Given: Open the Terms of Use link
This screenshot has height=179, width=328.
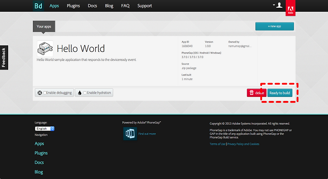Looking at the screenshot, I should pos(218,144).
